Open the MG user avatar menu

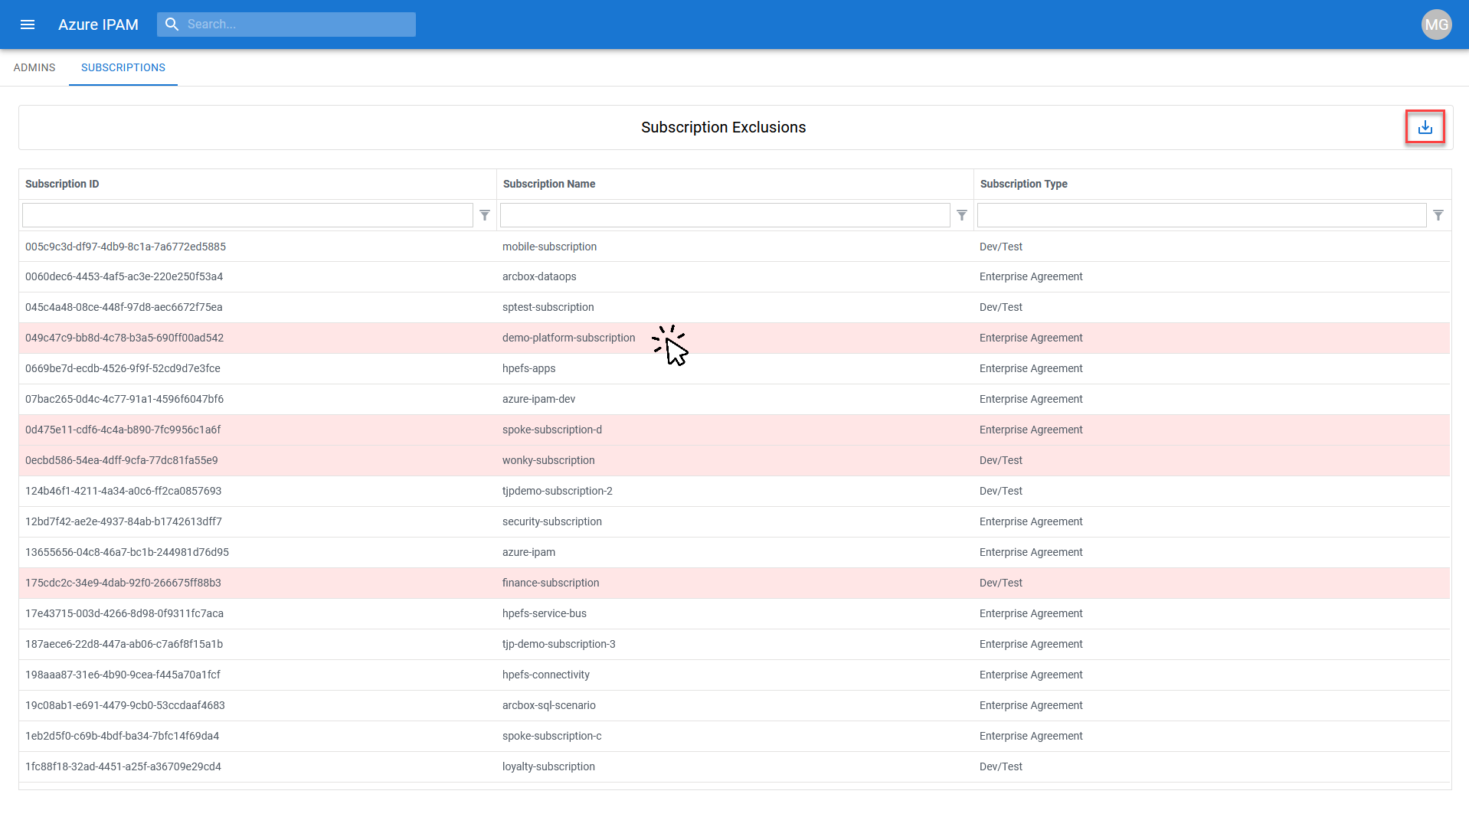pos(1436,25)
